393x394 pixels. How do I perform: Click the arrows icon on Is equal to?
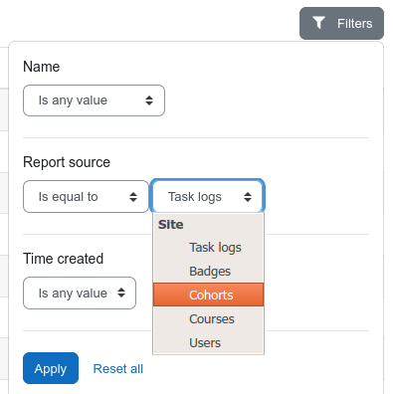(x=133, y=197)
